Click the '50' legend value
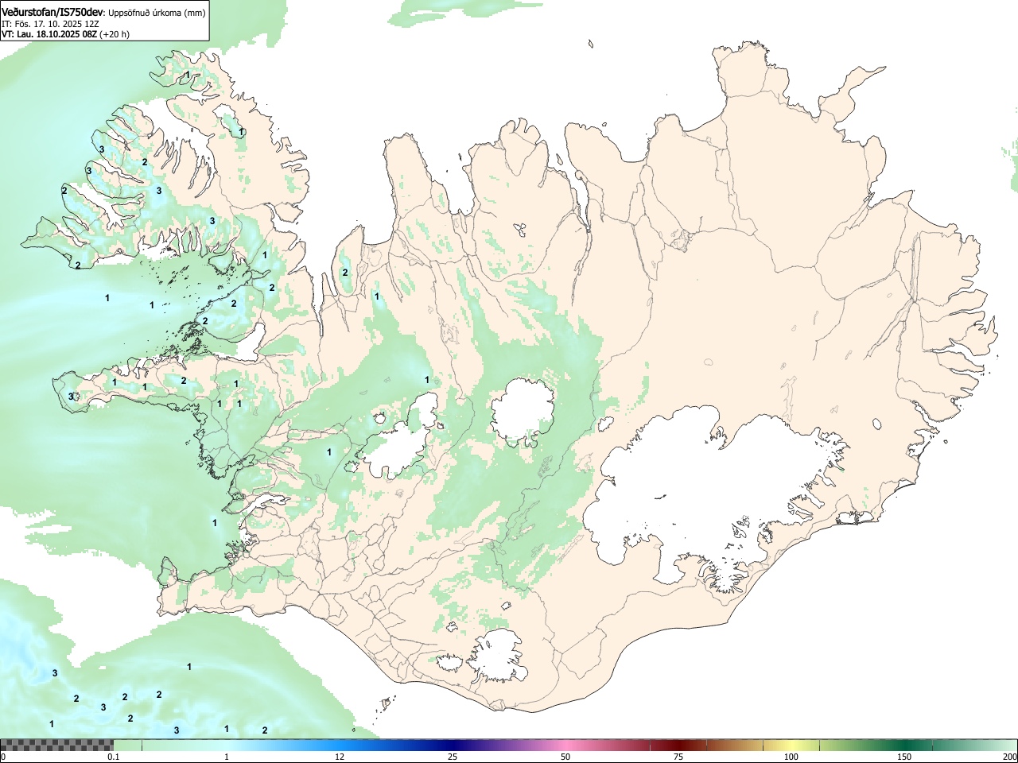The image size is (1018, 763). coord(565,757)
